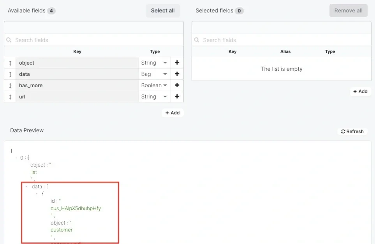Add has_more using its plus icon
Viewport: 375px width, 244px height.
tap(177, 85)
